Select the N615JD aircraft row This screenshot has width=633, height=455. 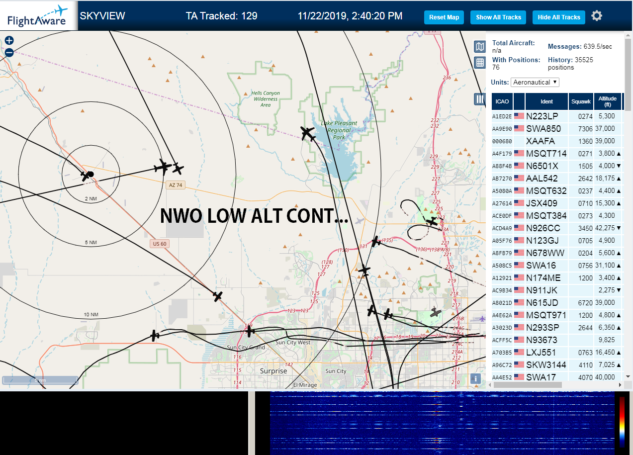pyautogui.click(x=557, y=303)
